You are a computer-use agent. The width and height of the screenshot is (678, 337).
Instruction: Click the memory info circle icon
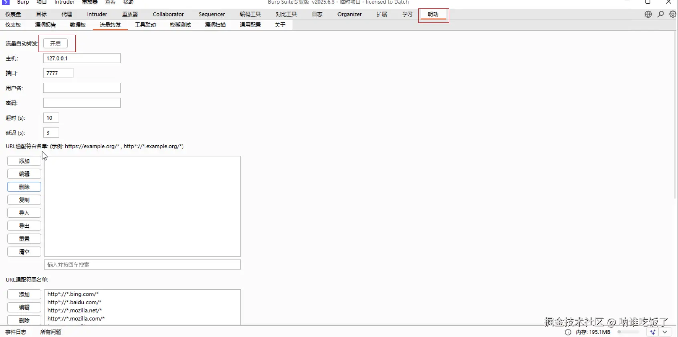568,332
